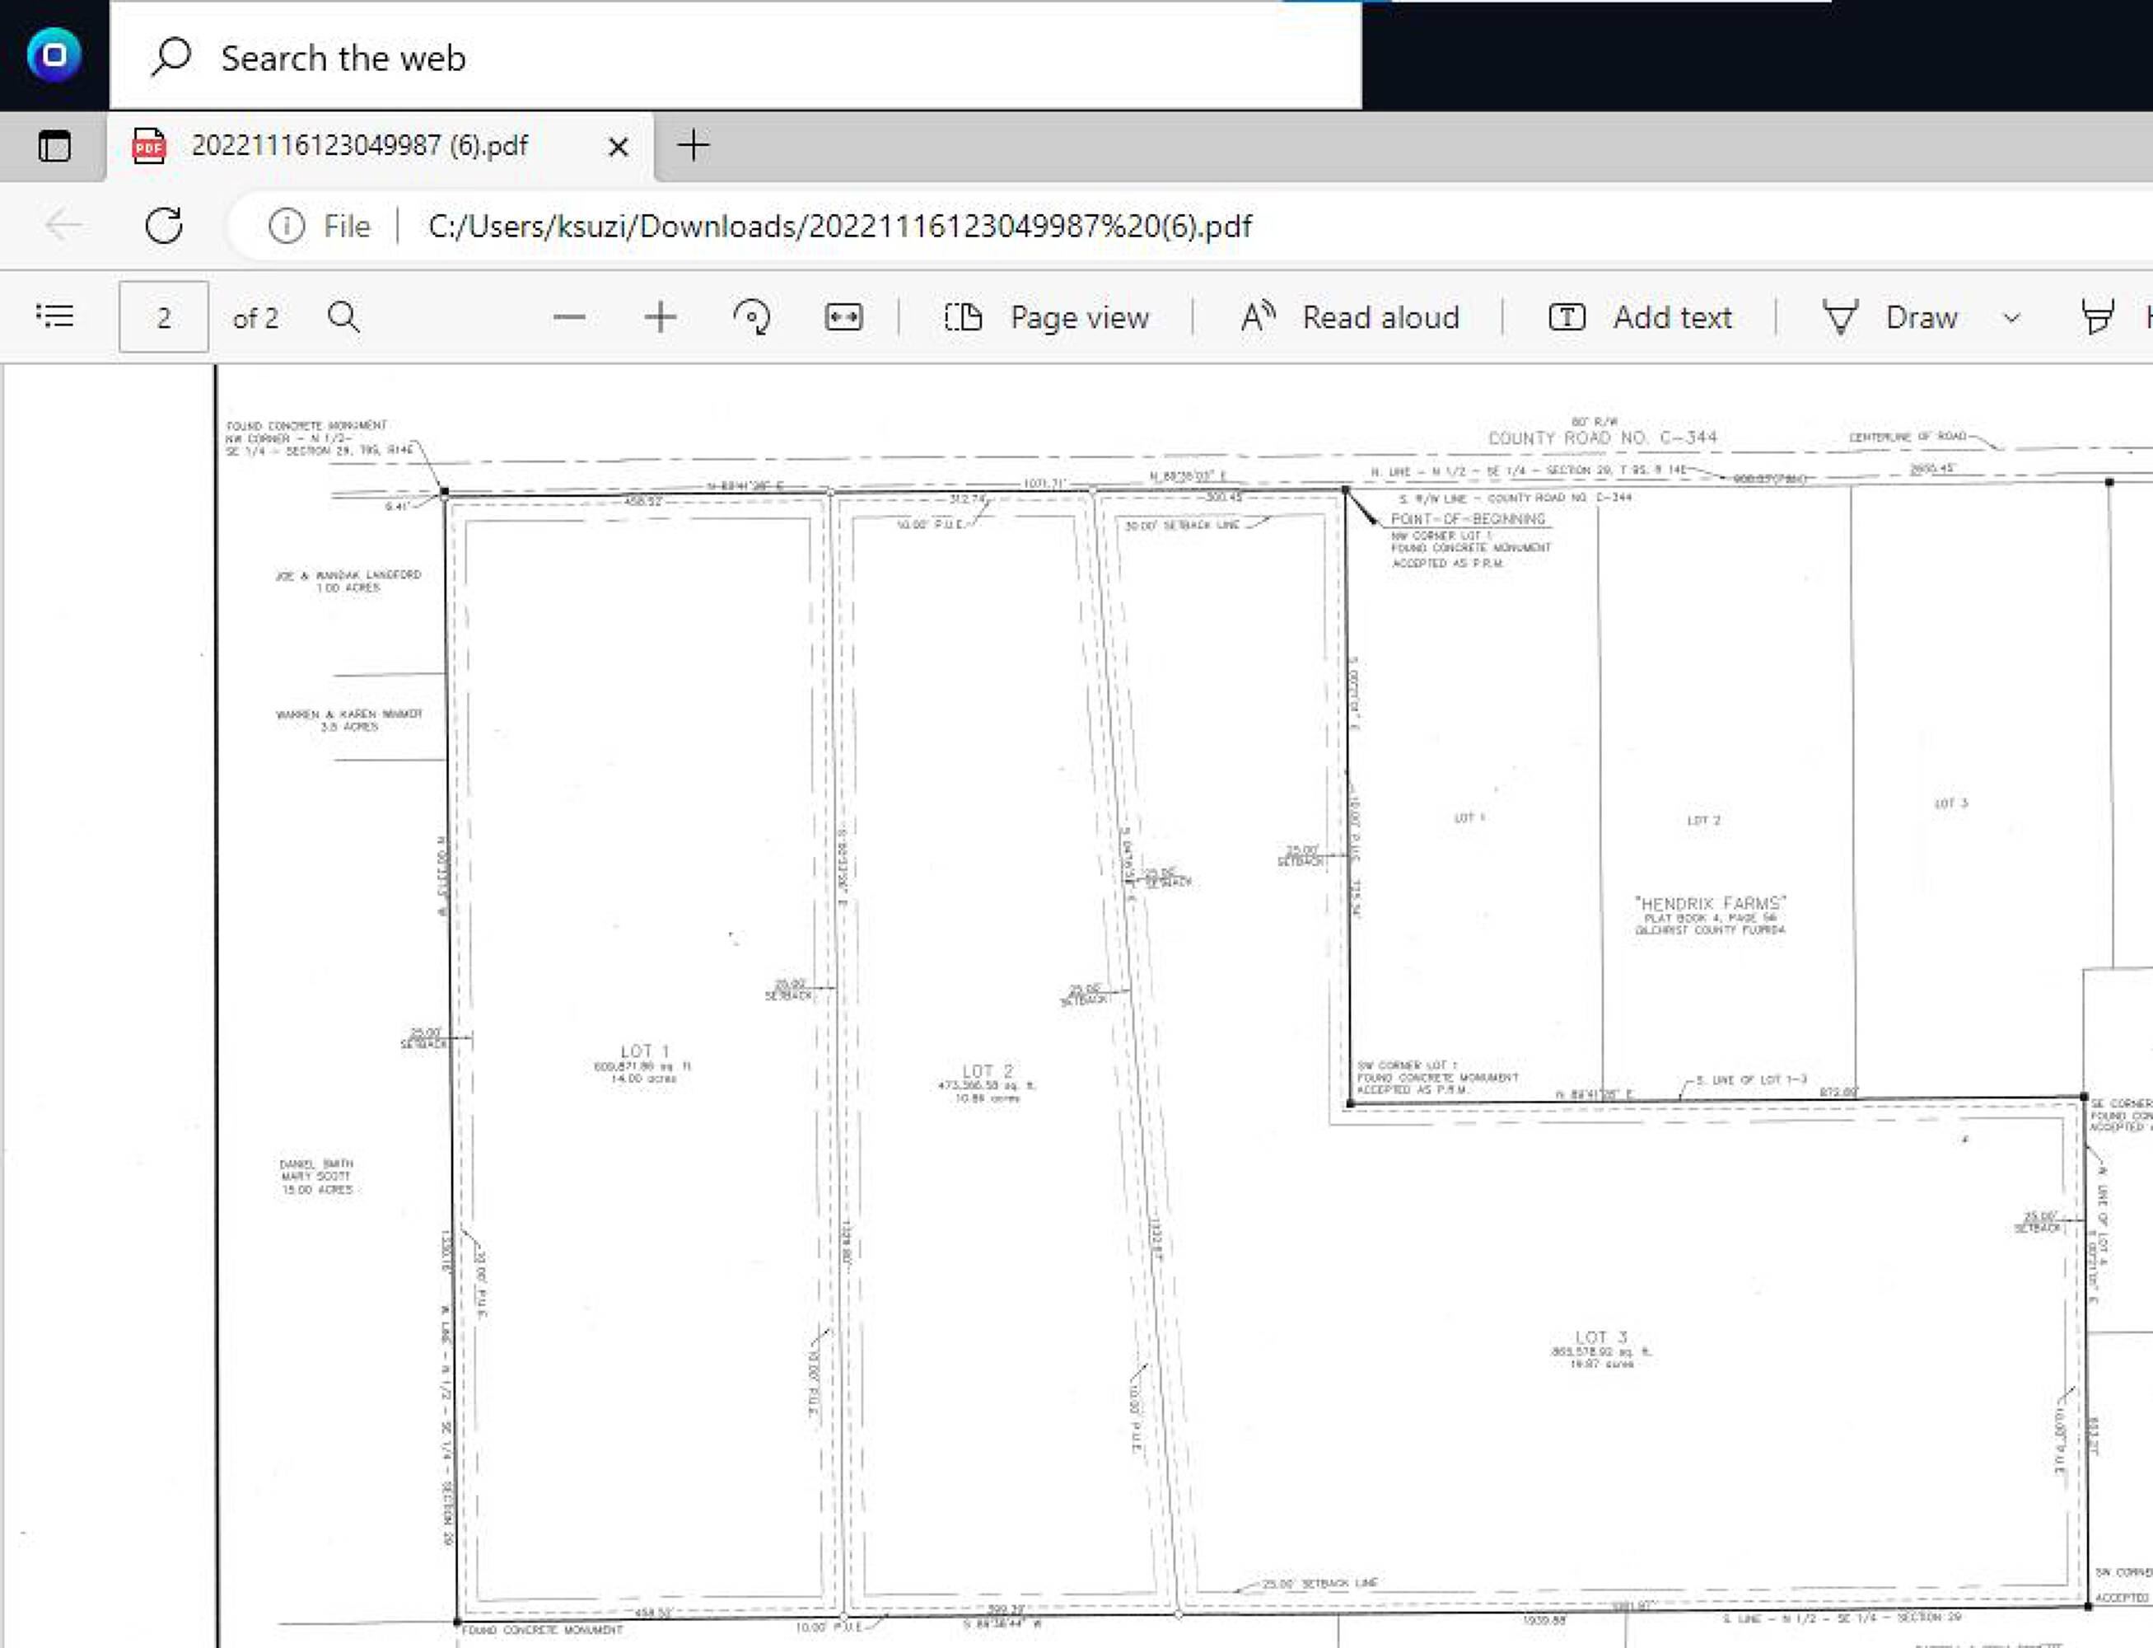This screenshot has height=1648, width=2153.
Task: Click the page number input field
Action: [x=164, y=317]
